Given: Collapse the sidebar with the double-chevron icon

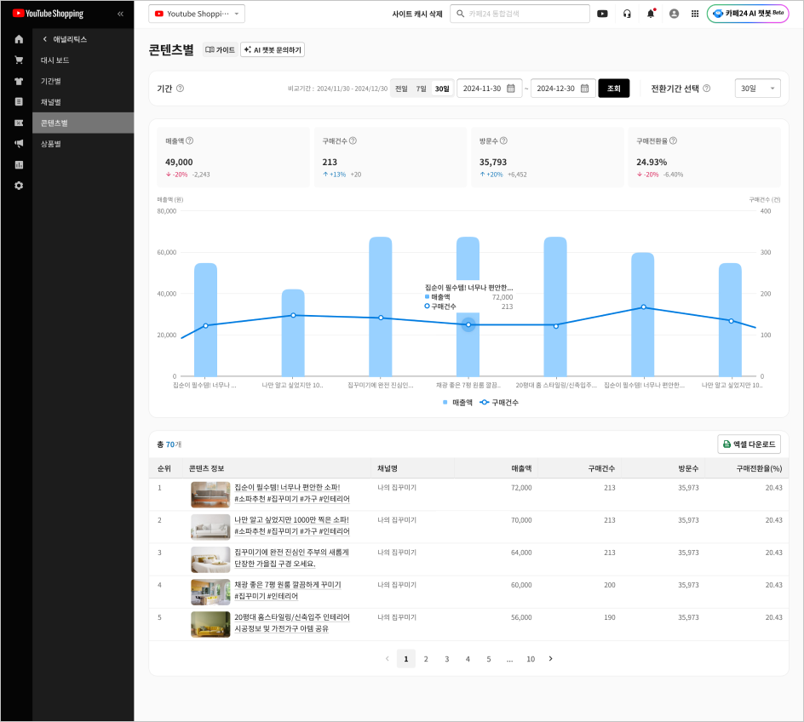Looking at the screenshot, I should [120, 14].
